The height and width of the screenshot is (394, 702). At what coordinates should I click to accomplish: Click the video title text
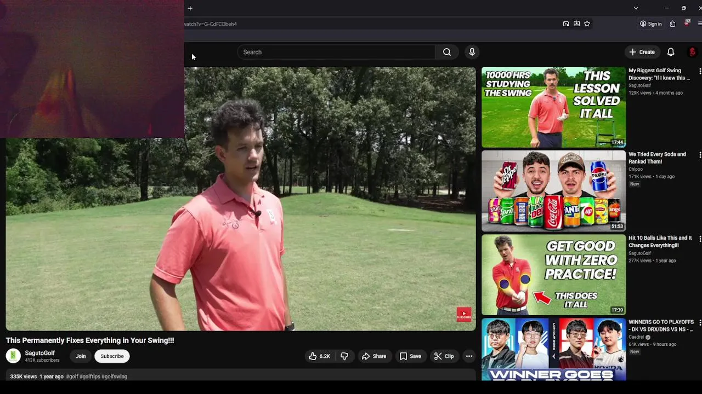point(90,340)
